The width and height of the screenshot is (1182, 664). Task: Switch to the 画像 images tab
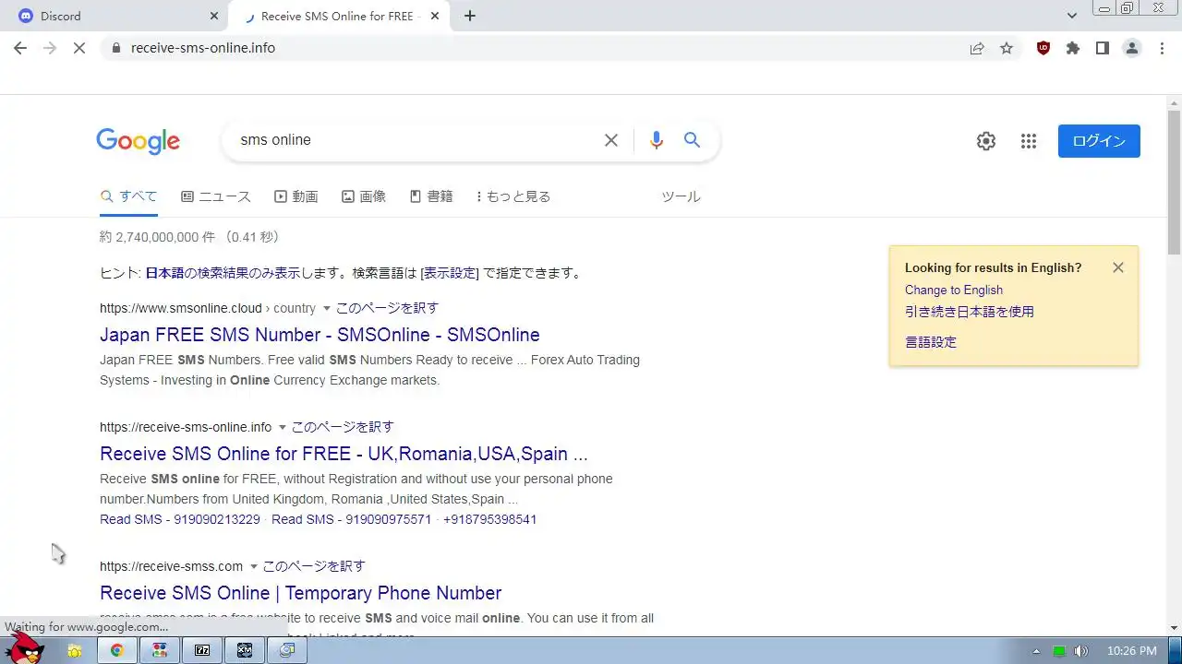(x=364, y=196)
